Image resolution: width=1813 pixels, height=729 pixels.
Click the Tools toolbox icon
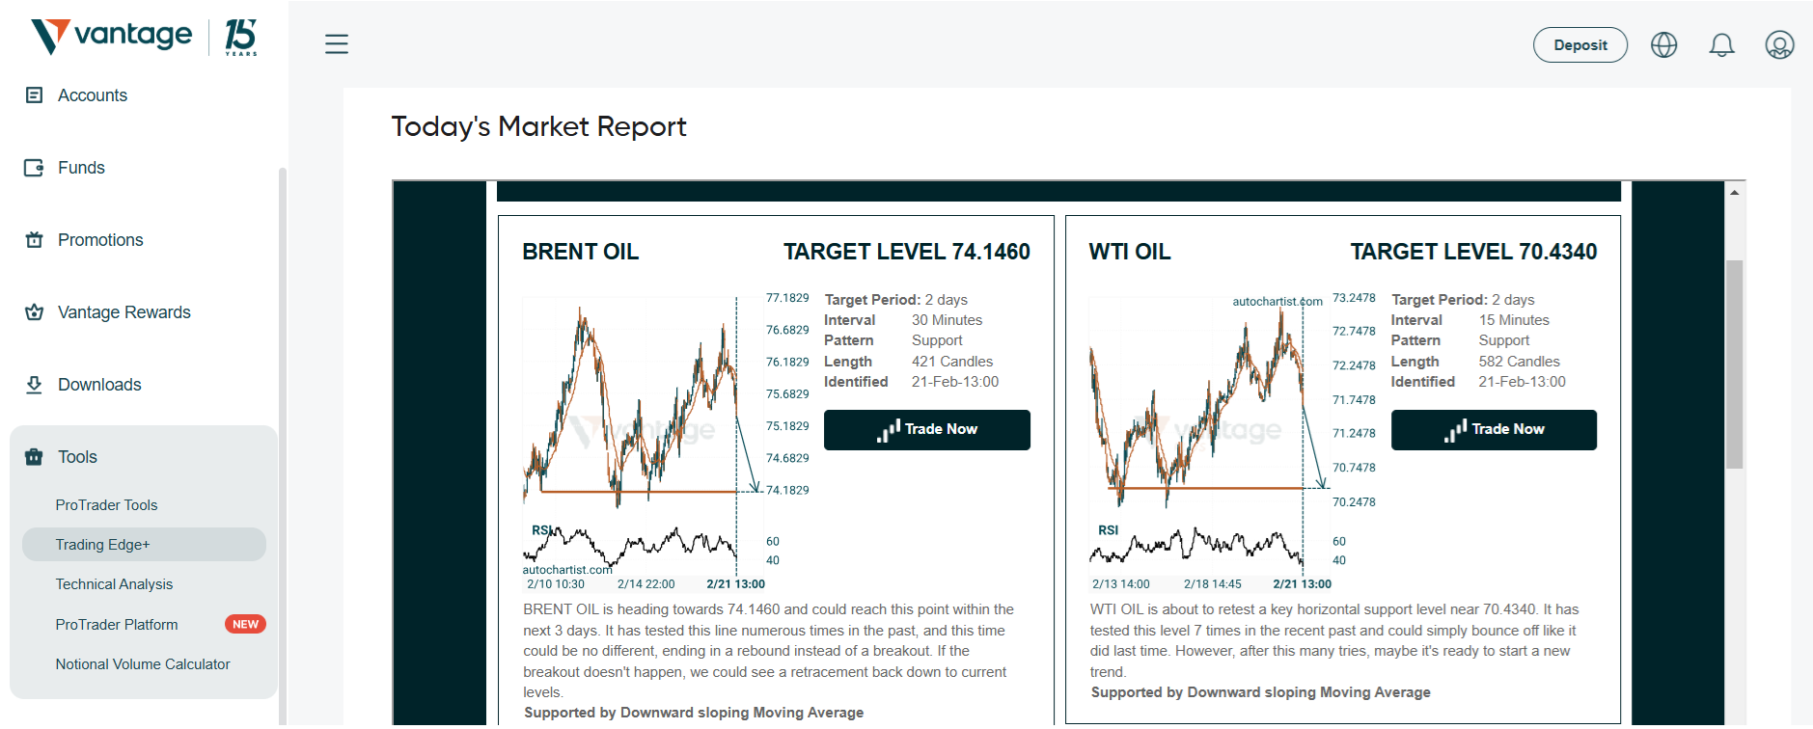pyautogui.click(x=34, y=457)
